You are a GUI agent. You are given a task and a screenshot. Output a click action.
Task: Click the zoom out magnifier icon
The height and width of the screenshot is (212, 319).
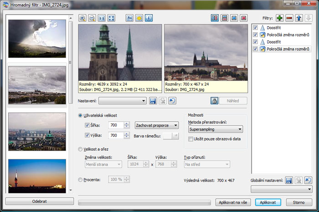(x=92, y=18)
